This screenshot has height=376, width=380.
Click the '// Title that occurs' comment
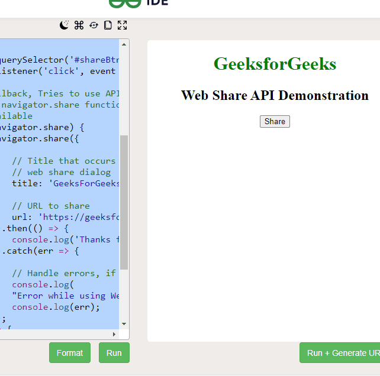pyautogui.click(x=64, y=161)
